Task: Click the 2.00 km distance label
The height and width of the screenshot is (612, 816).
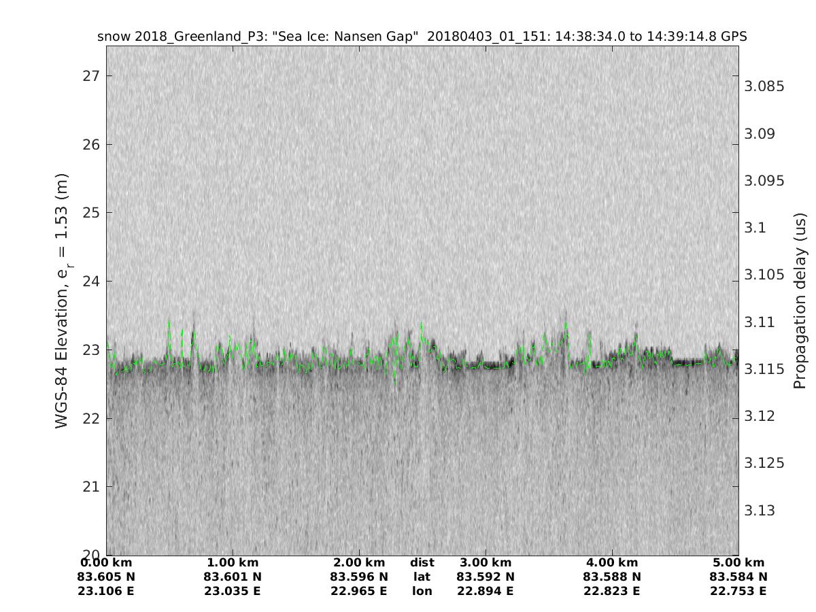Action: pos(359,562)
